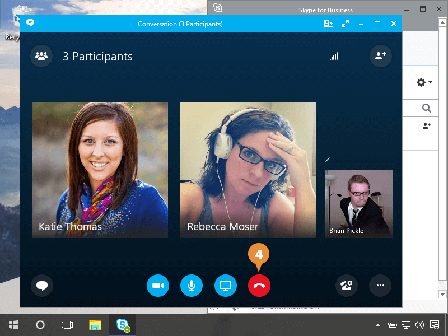Open the pick a layout button
Viewport: 448px width, 336px height.
click(329, 24)
